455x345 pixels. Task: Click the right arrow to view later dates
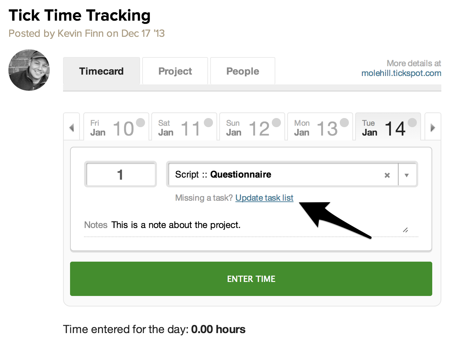point(433,127)
